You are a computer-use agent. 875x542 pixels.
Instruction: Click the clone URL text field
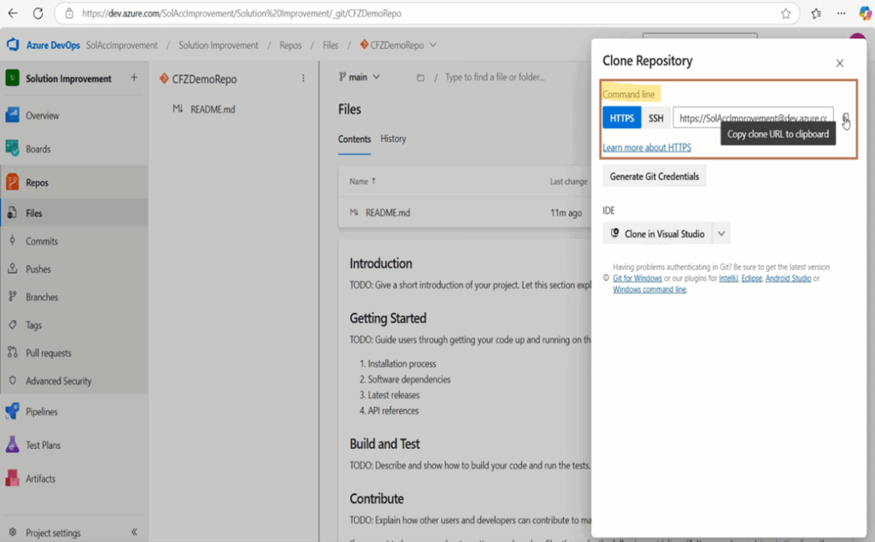(x=754, y=118)
